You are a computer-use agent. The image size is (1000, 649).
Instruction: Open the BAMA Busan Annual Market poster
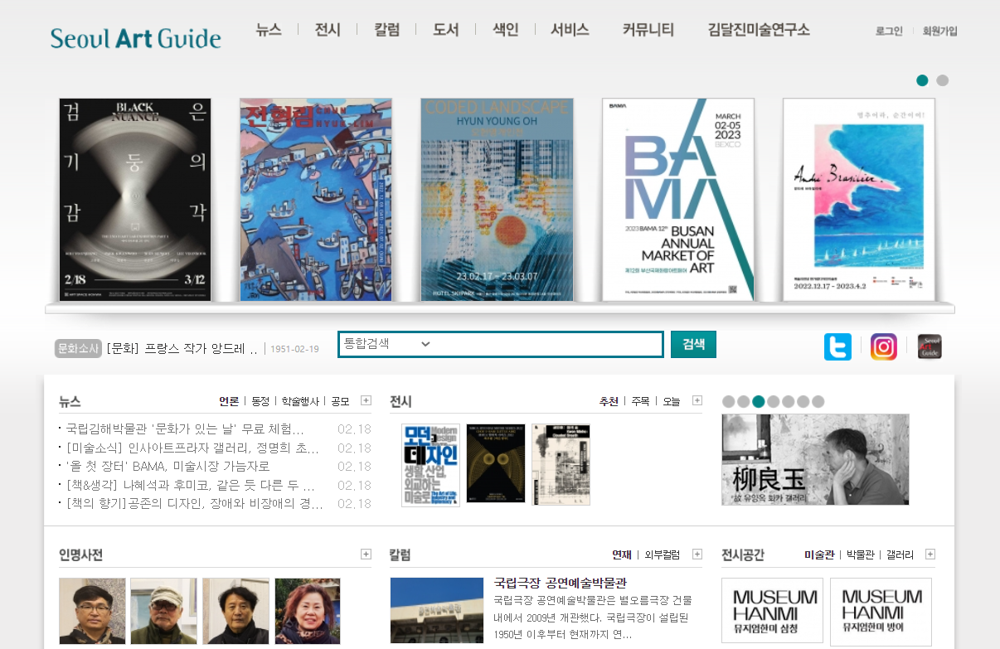[x=677, y=199]
